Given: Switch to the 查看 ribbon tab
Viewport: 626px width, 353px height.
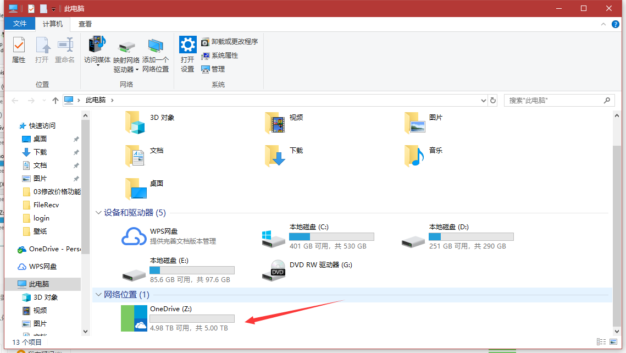Looking at the screenshot, I should tap(85, 24).
